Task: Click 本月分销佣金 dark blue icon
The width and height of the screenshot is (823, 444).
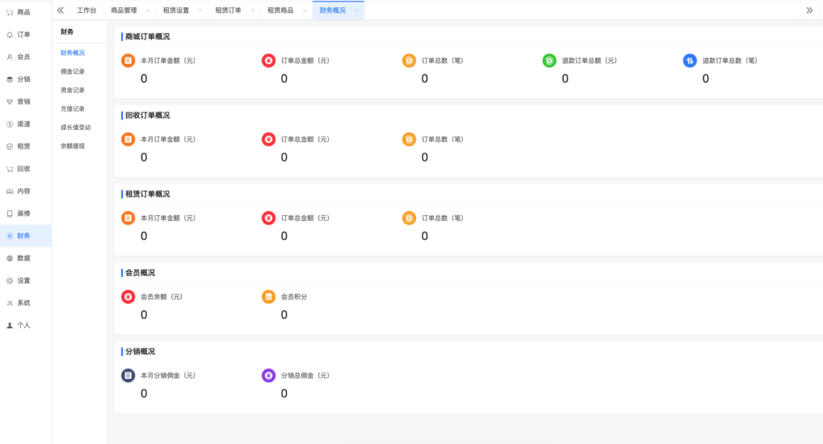Action: pos(128,375)
